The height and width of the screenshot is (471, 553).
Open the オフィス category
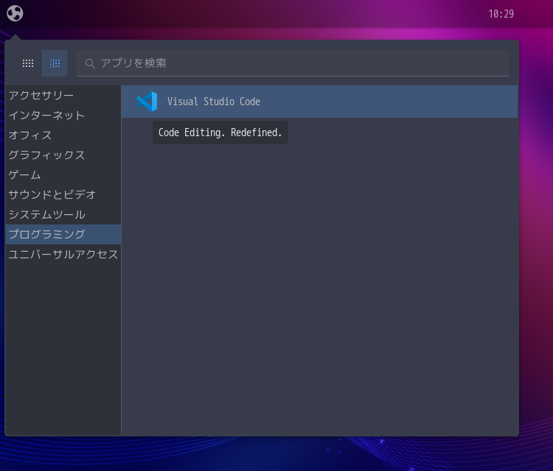(x=63, y=135)
